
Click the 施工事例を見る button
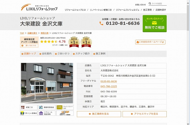pyautogui.click(x=99, y=114)
